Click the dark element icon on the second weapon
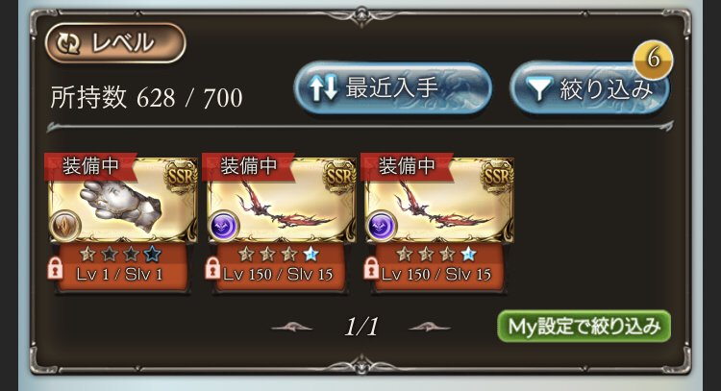The height and width of the screenshot is (391, 721). click(223, 226)
